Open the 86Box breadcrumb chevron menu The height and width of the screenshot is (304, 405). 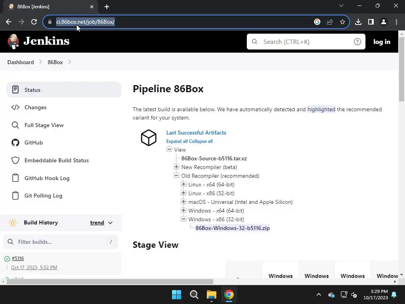click(70, 62)
